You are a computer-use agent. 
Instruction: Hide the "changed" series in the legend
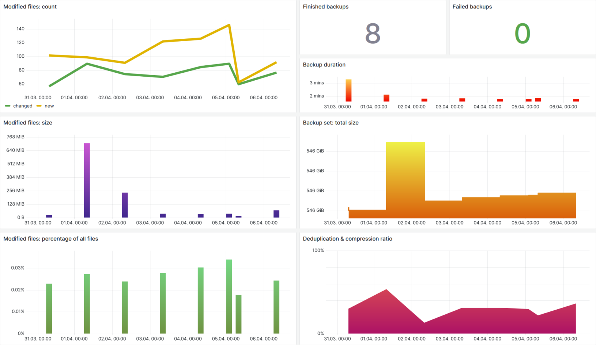[x=22, y=106]
